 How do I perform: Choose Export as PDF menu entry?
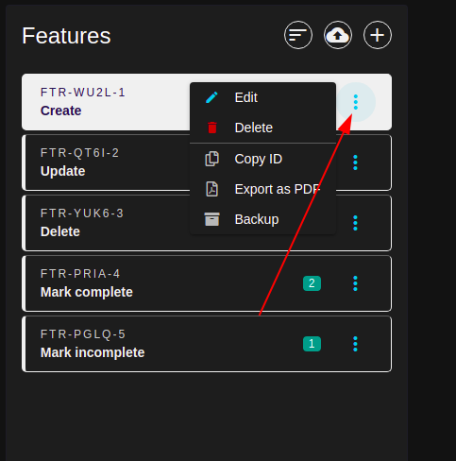click(263, 189)
